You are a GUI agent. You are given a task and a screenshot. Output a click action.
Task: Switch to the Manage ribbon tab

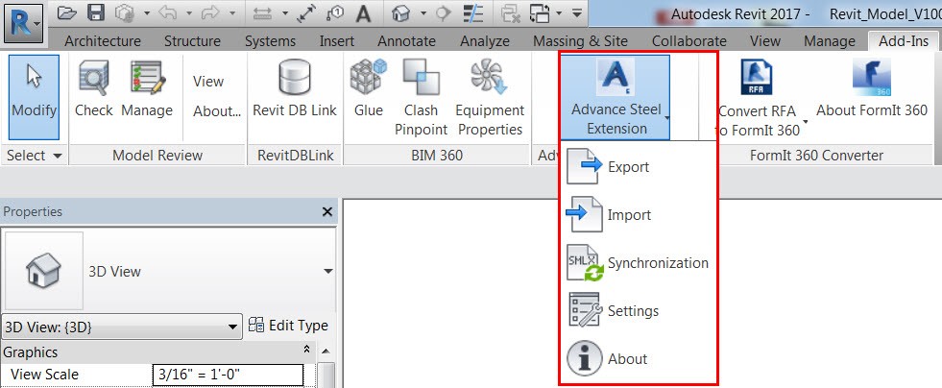(x=829, y=41)
